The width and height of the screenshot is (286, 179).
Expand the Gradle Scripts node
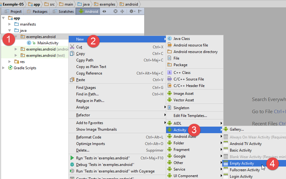(x=4, y=68)
